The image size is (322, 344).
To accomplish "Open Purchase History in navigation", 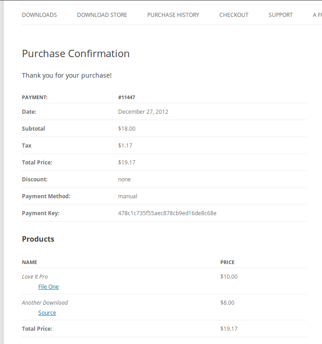I will pyautogui.click(x=173, y=15).
